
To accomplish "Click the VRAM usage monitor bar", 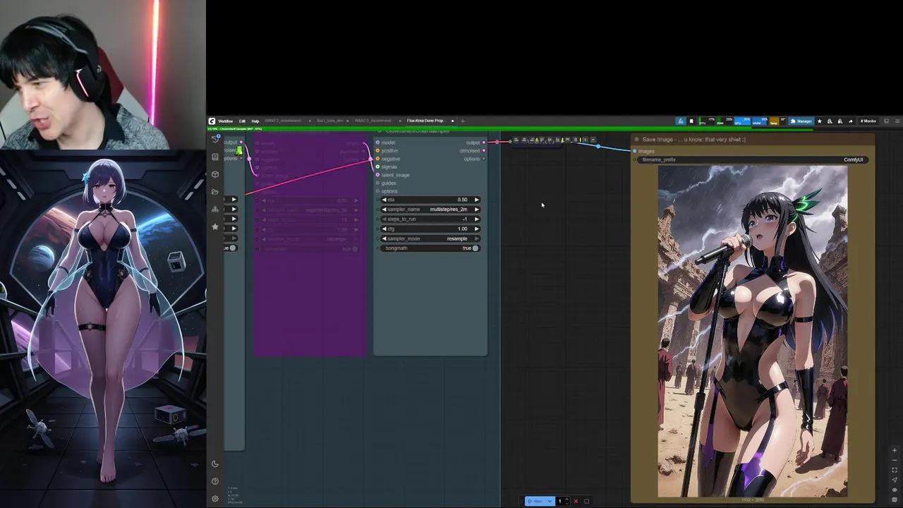I will pos(760,121).
